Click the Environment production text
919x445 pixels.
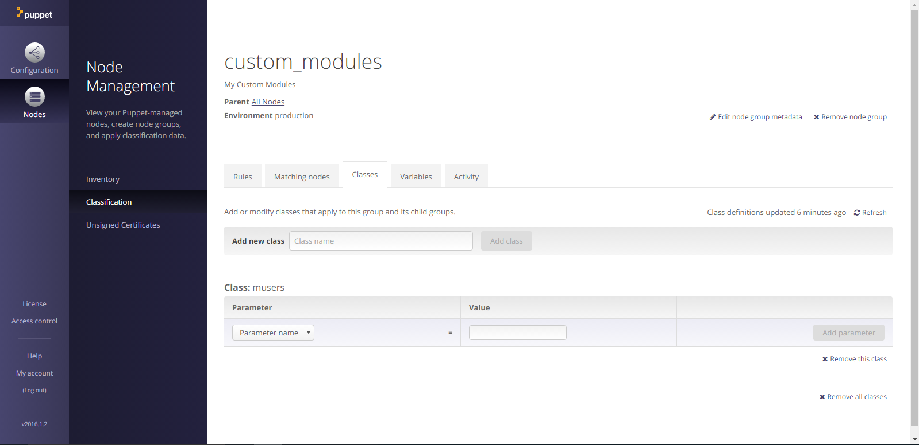click(x=268, y=115)
